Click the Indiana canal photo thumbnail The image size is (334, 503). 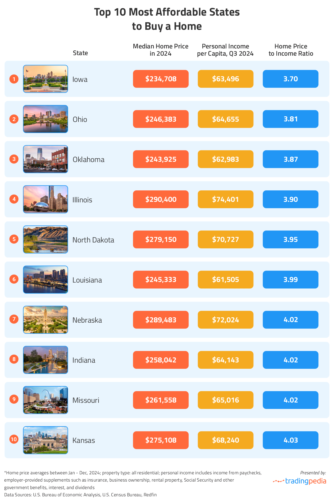(x=45, y=360)
